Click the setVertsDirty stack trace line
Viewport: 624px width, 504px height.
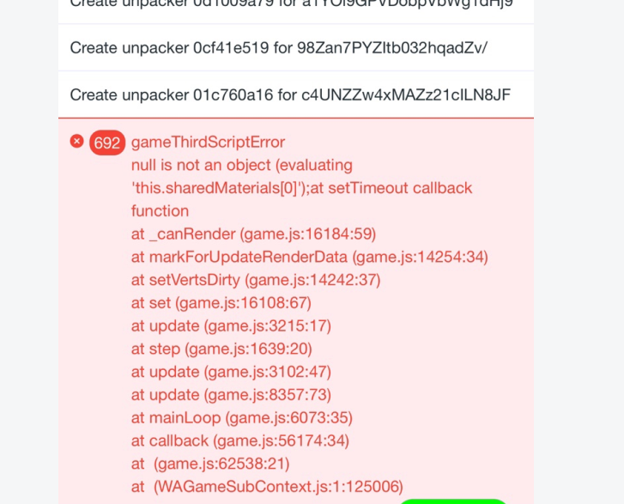256,280
